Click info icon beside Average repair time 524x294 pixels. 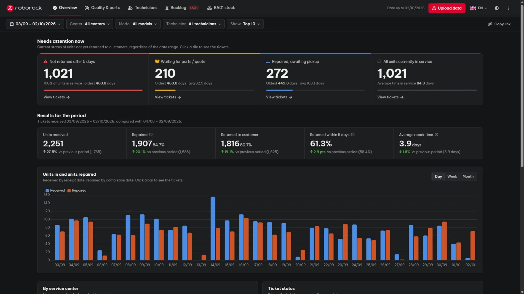point(436,135)
